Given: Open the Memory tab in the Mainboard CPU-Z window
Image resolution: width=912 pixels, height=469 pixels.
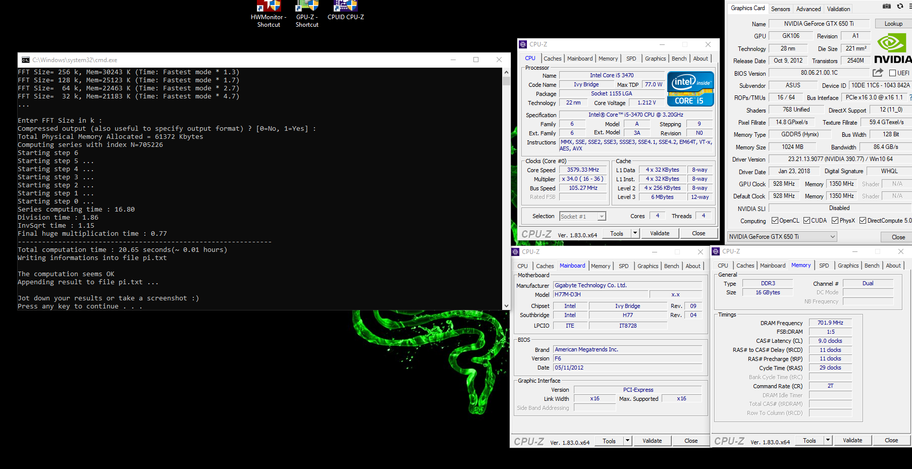Looking at the screenshot, I should (x=601, y=266).
